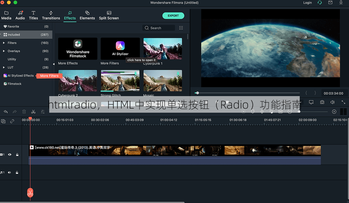Click the timeline zoom slider handle

click(299, 111)
